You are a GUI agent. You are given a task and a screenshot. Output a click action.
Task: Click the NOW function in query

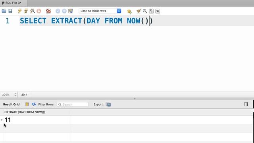(133, 21)
